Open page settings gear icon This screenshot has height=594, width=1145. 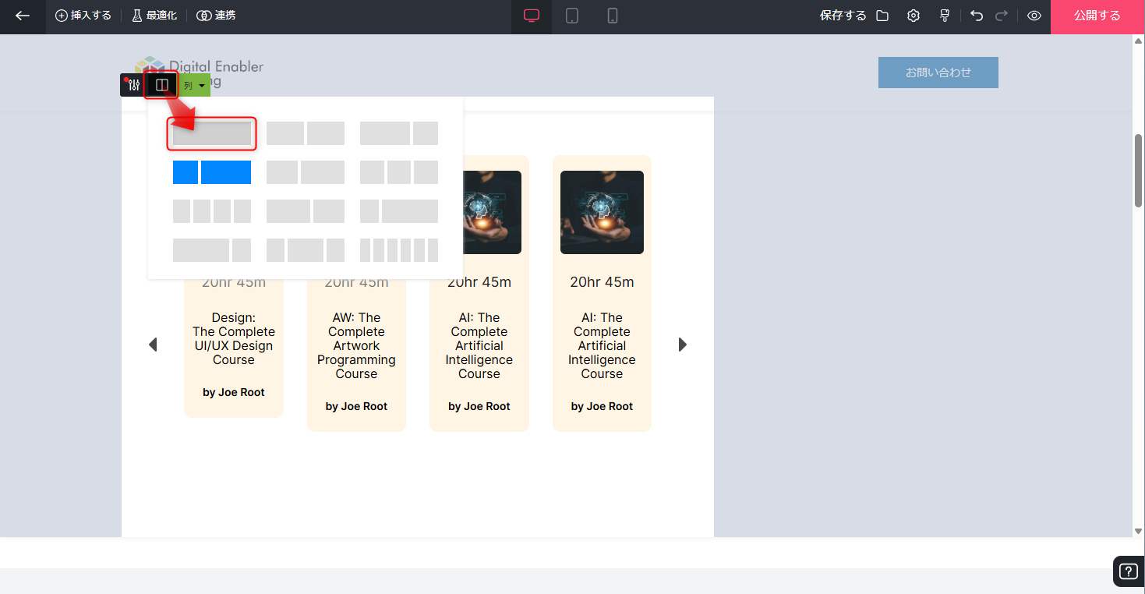[914, 16]
